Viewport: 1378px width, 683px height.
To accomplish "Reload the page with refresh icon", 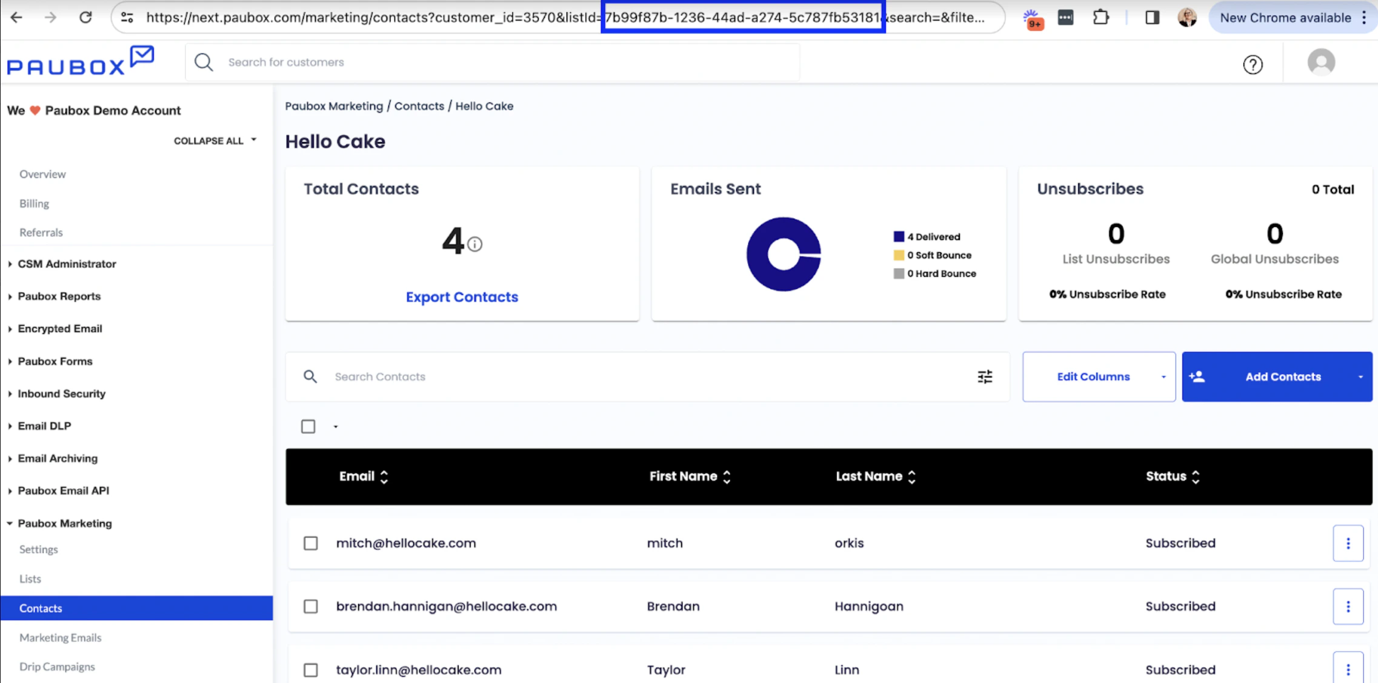I will coord(85,18).
